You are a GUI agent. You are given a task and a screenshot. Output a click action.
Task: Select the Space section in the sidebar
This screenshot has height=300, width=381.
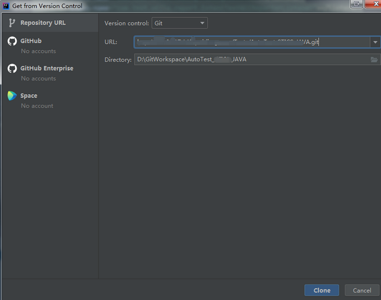click(x=29, y=96)
